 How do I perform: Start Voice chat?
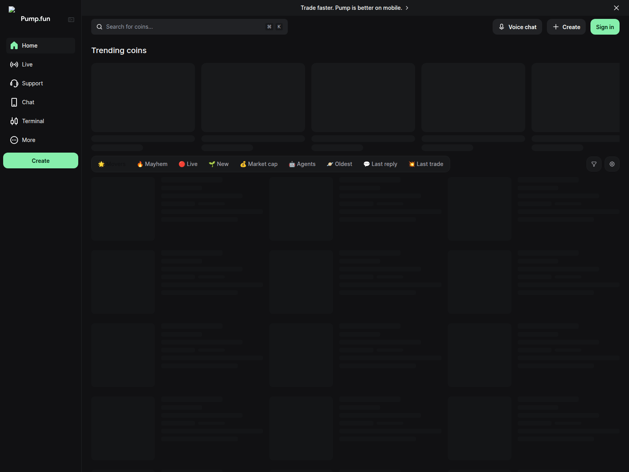click(x=517, y=27)
